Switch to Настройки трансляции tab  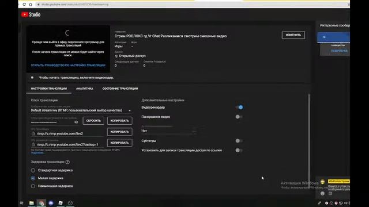pos(48,89)
